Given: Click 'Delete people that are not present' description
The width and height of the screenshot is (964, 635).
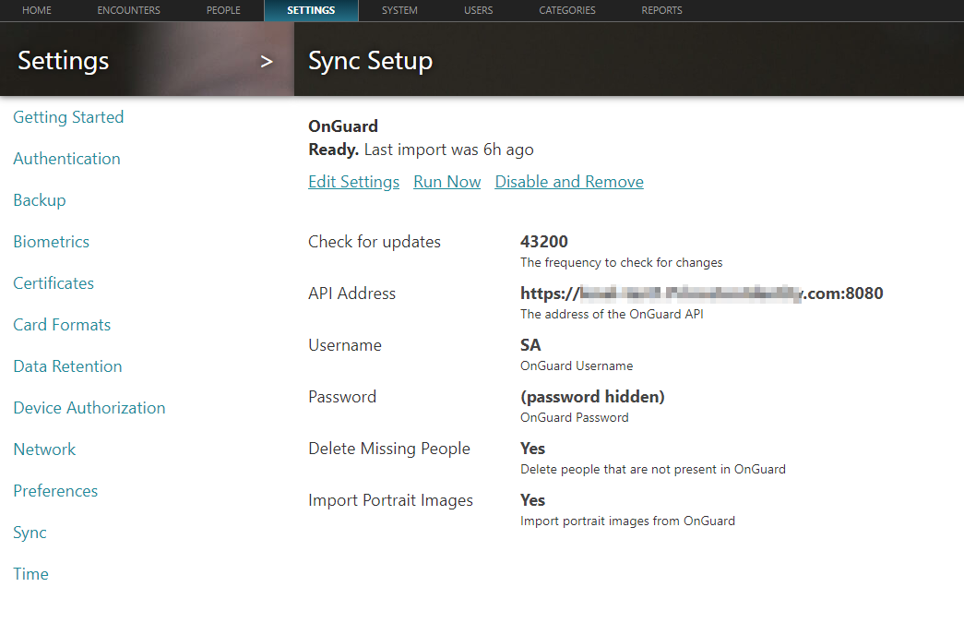Looking at the screenshot, I should (x=653, y=470).
